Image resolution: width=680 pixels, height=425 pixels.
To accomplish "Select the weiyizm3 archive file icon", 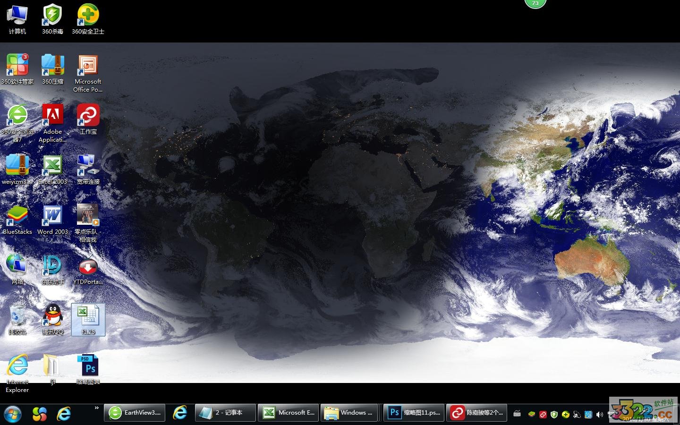I will [x=17, y=170].
